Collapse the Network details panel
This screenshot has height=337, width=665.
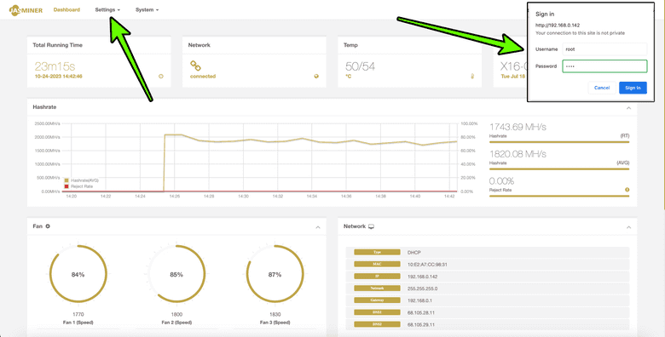tap(628, 227)
